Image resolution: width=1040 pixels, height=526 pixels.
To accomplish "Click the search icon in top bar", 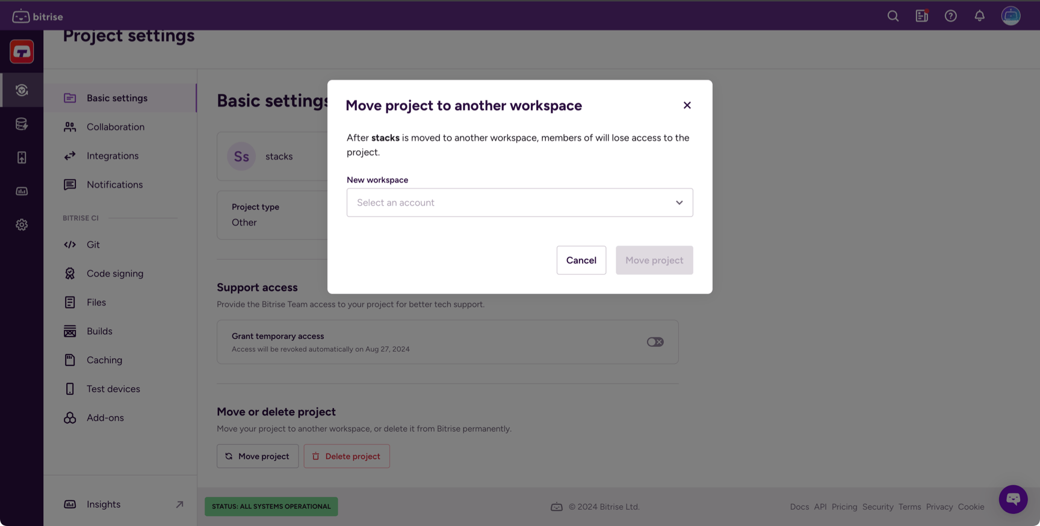I will [893, 16].
